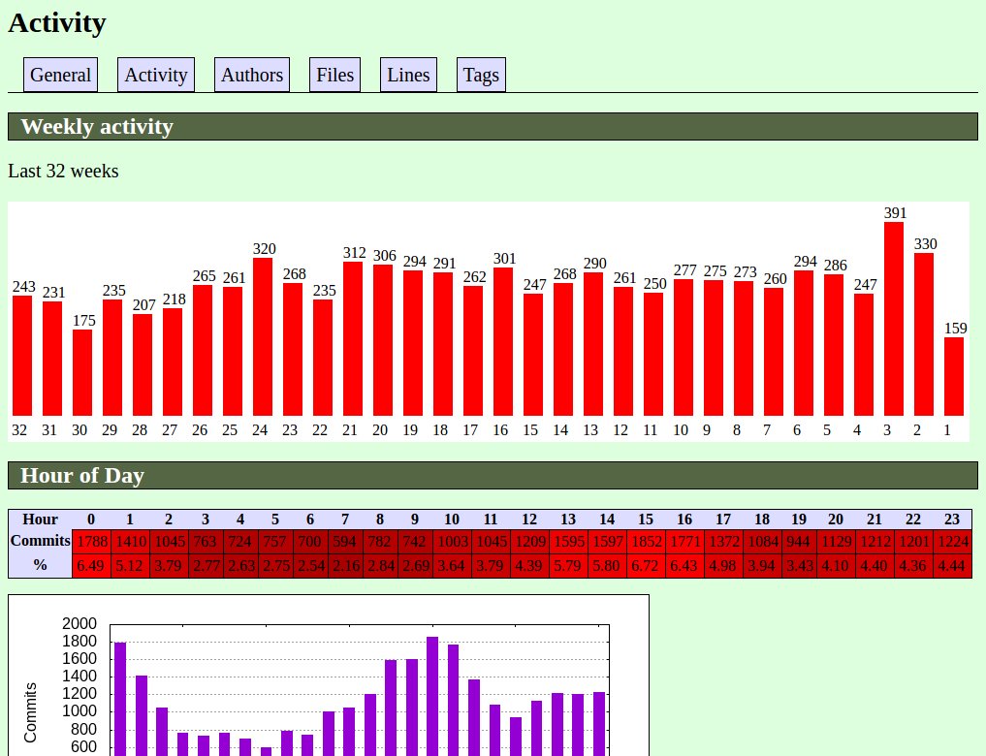The image size is (986, 756).
Task: Click the percentage cell showing 6.72
Action: tap(646, 566)
